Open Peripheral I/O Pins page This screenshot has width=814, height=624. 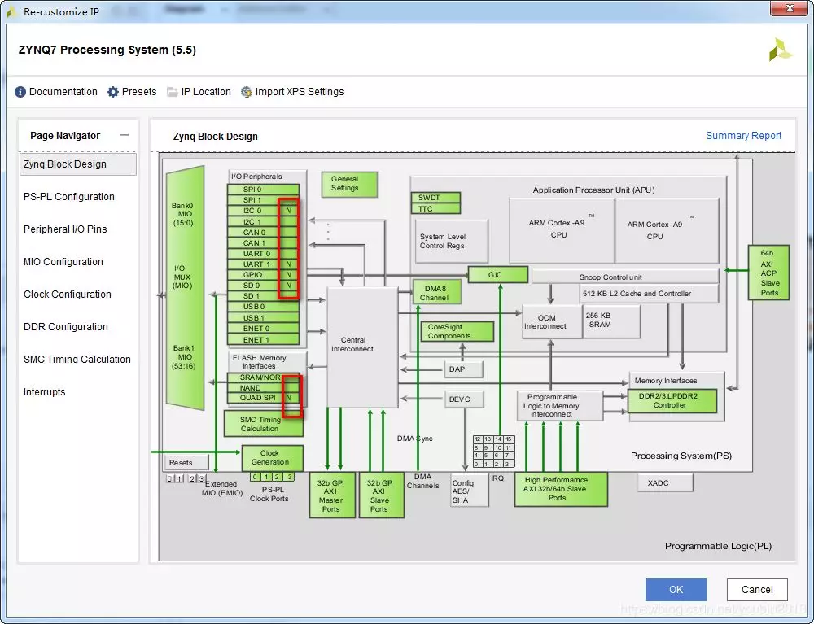coord(65,229)
